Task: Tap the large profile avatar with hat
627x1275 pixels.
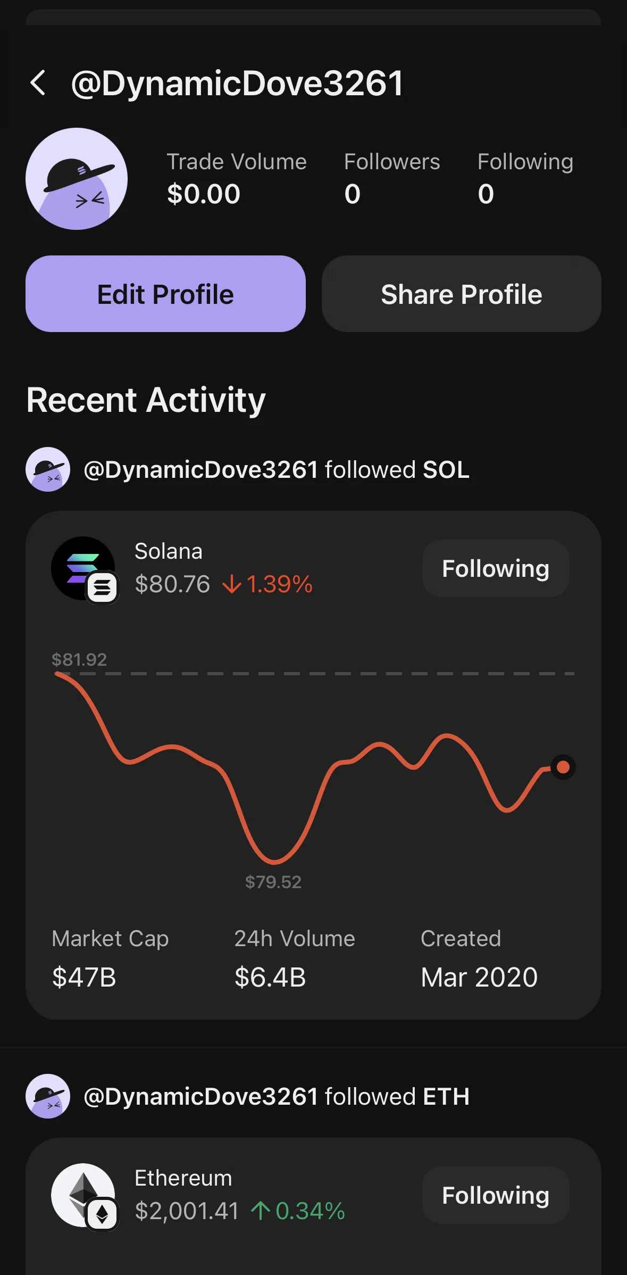Action: click(x=77, y=179)
